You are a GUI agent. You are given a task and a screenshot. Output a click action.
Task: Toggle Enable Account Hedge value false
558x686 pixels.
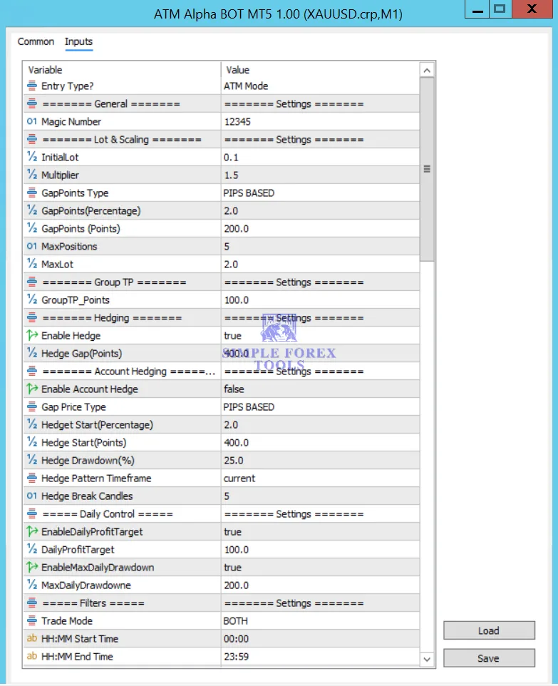tap(320, 389)
